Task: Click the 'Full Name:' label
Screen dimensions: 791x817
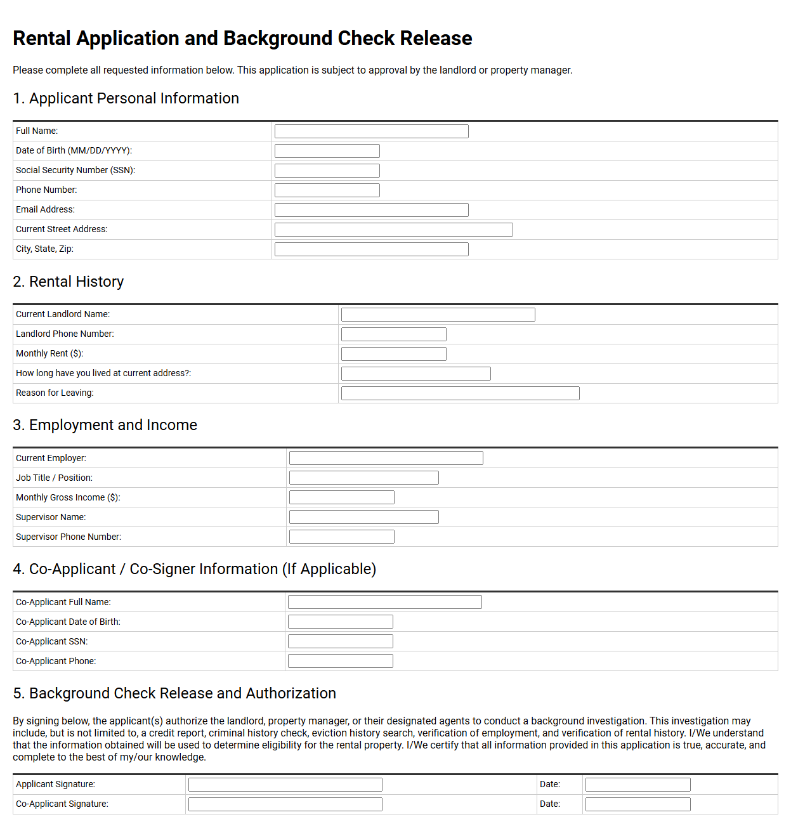Action: point(37,131)
